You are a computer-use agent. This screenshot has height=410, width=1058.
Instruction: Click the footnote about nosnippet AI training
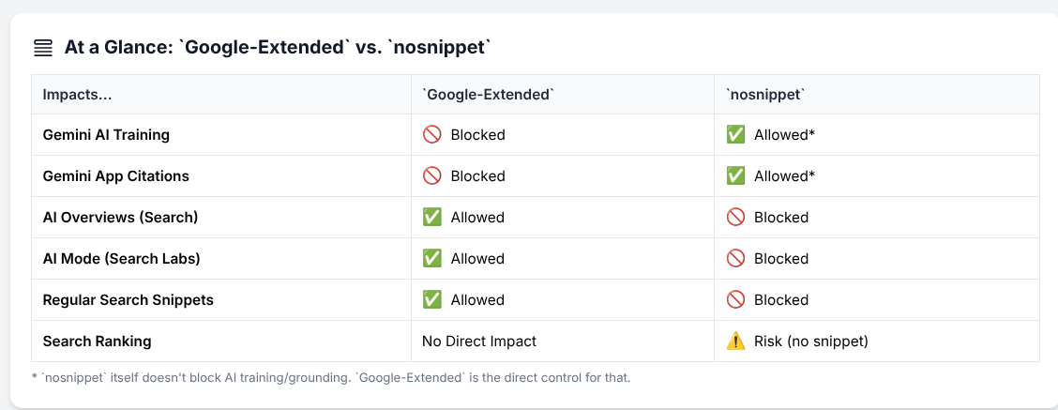coord(330,377)
